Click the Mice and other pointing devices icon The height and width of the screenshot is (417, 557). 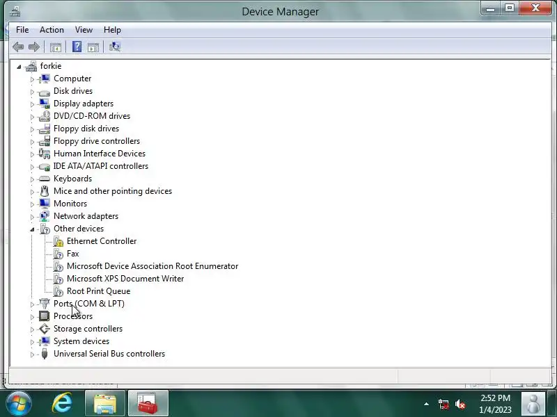pos(45,191)
